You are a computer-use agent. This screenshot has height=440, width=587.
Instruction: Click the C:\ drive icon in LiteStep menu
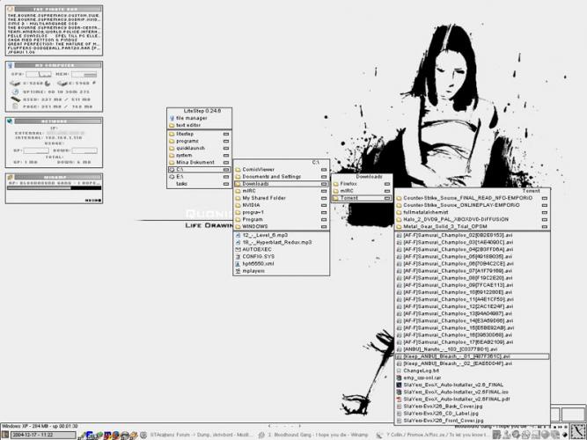click(172, 169)
